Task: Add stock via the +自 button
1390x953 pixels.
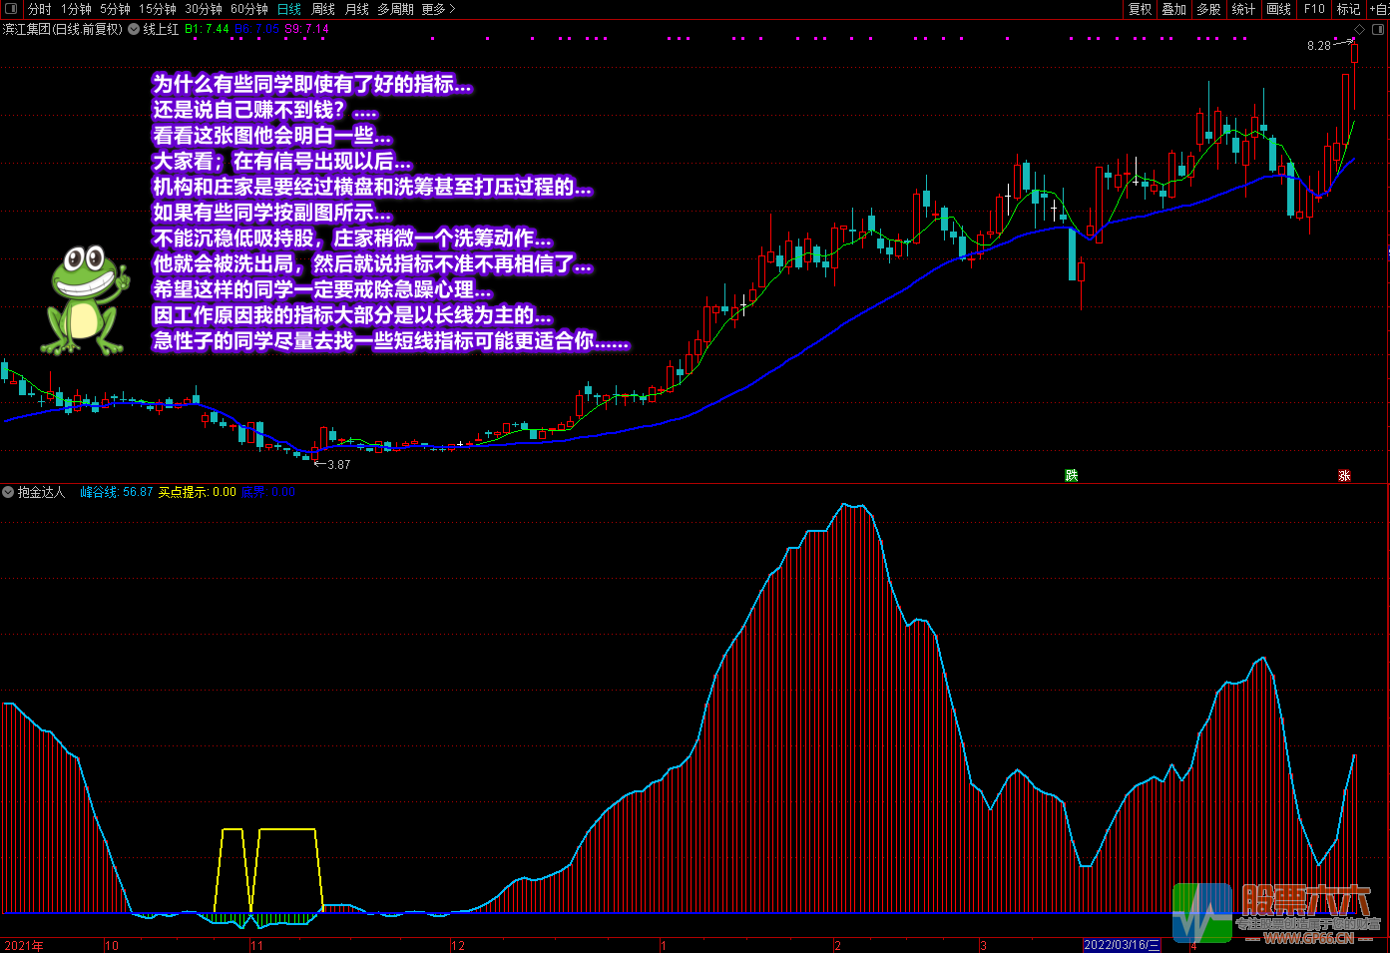Action: click(1379, 9)
